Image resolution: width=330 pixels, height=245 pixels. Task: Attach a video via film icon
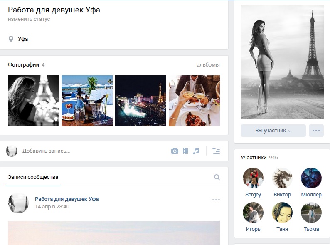(185, 151)
